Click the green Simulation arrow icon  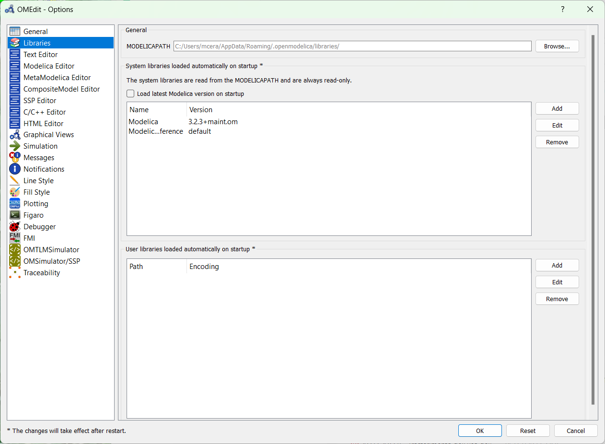pos(15,146)
